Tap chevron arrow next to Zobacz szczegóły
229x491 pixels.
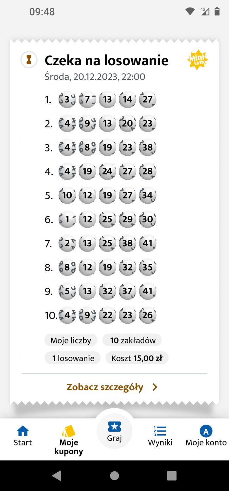[155, 387]
